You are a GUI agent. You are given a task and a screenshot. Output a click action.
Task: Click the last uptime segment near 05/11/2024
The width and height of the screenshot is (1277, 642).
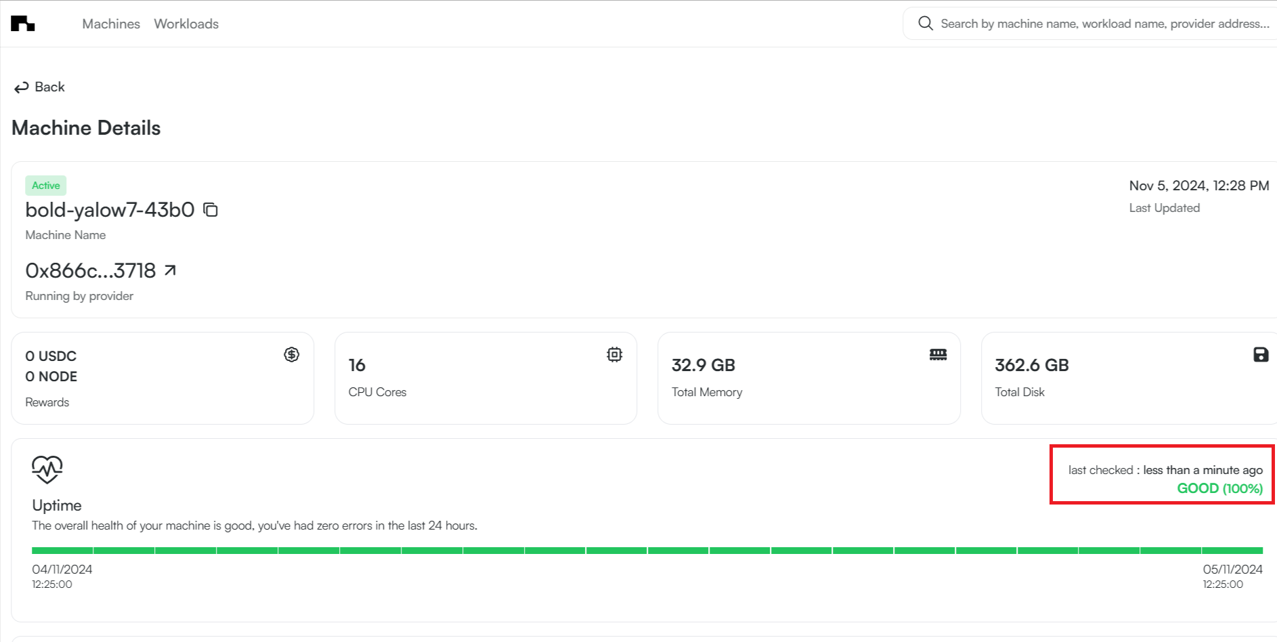point(1232,550)
